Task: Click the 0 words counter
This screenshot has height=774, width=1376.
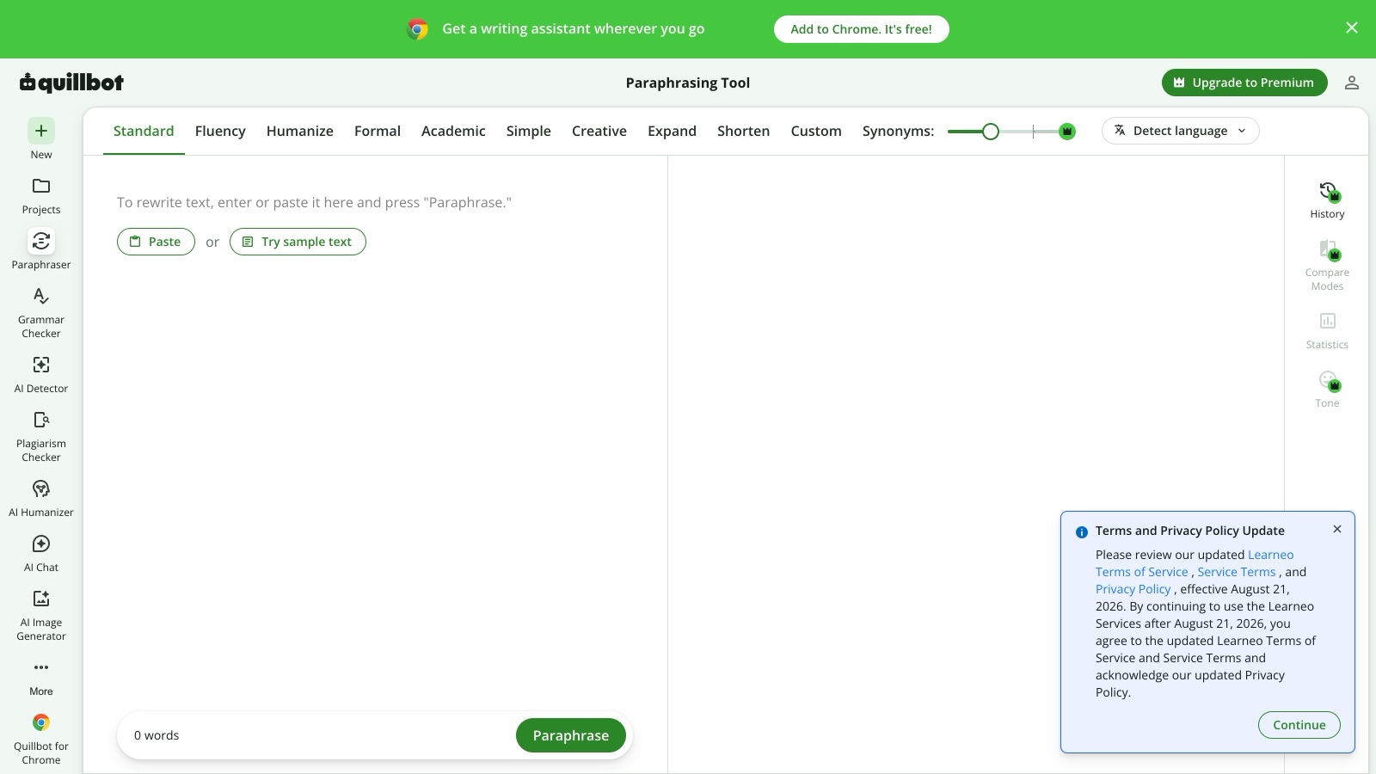Action: (157, 735)
